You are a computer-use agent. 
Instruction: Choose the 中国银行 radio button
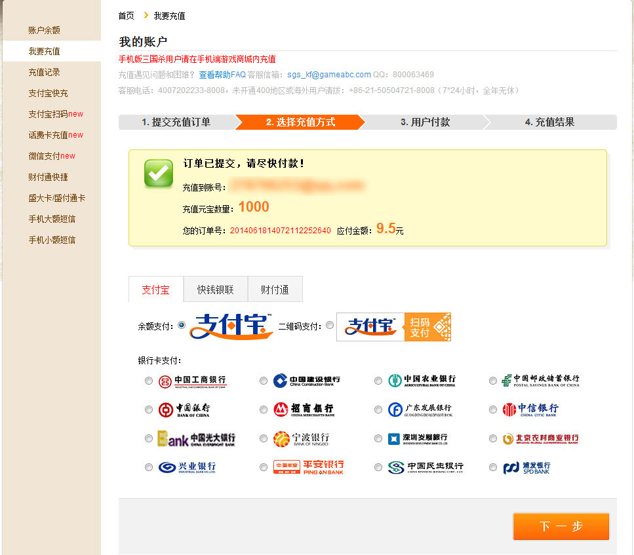[x=149, y=410]
